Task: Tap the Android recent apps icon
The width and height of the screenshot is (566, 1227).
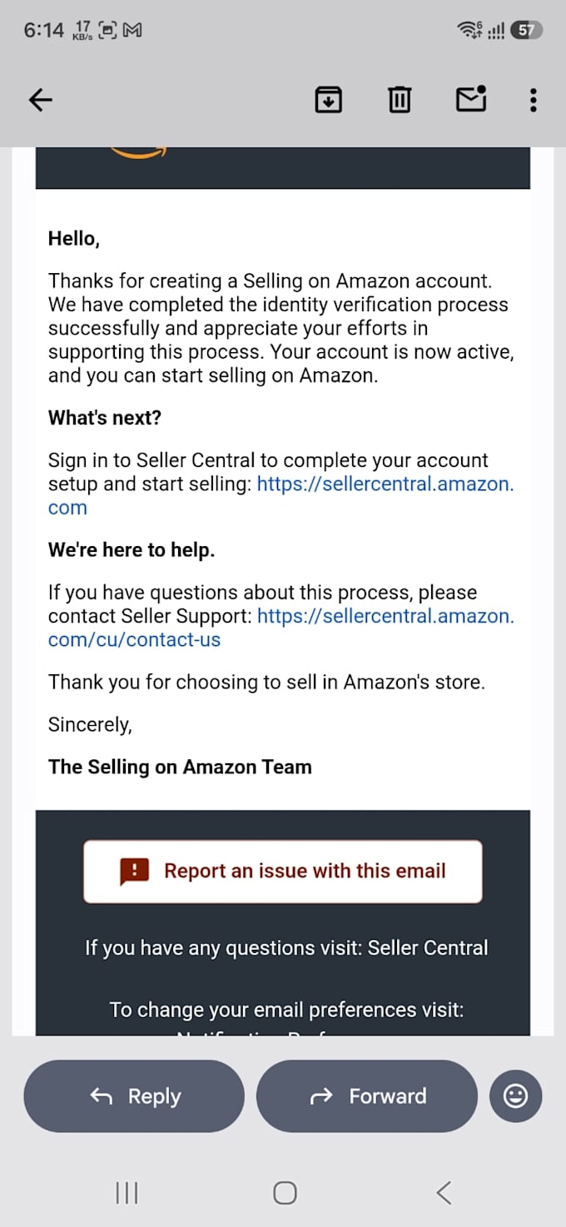Action: (x=127, y=1193)
